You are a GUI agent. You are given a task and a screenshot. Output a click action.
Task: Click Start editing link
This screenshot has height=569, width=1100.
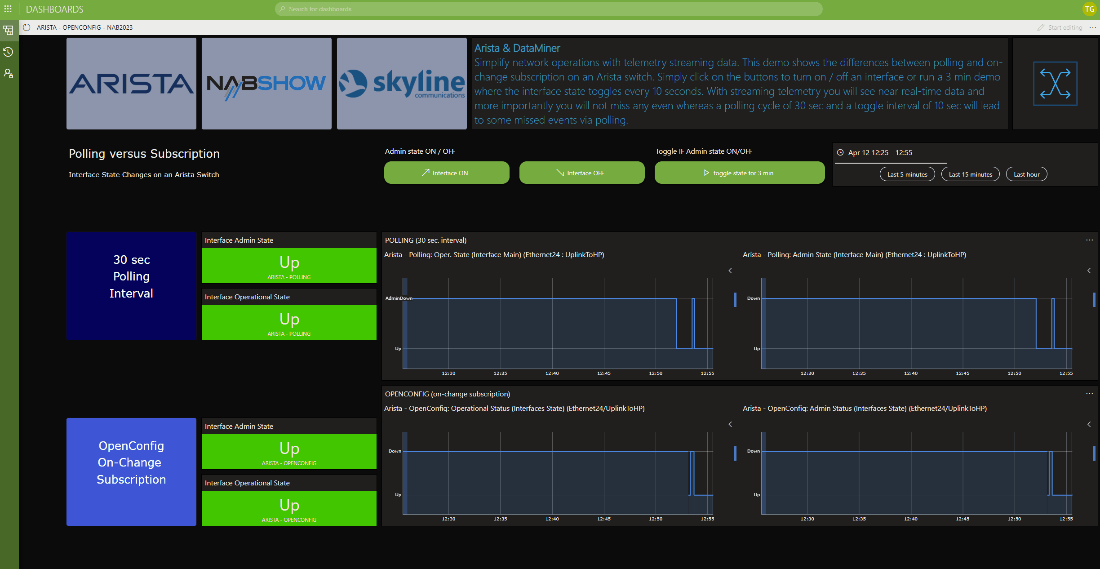point(1065,27)
